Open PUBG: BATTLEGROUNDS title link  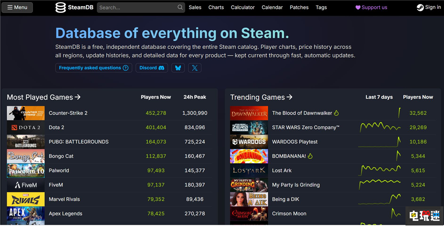coord(79,142)
